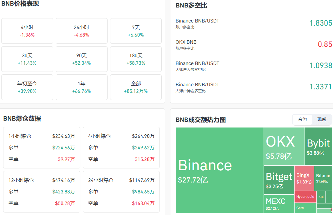Viewport: 333px width, 215px height.
Task: Click the Binance $27.72亿 heatmap block
Action: 219,170
